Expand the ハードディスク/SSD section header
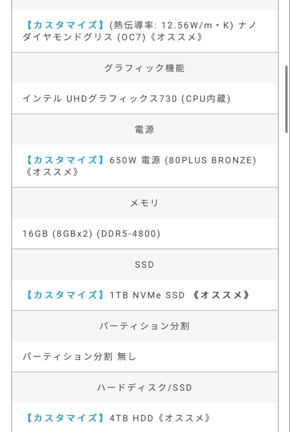290x432 pixels. click(x=145, y=388)
